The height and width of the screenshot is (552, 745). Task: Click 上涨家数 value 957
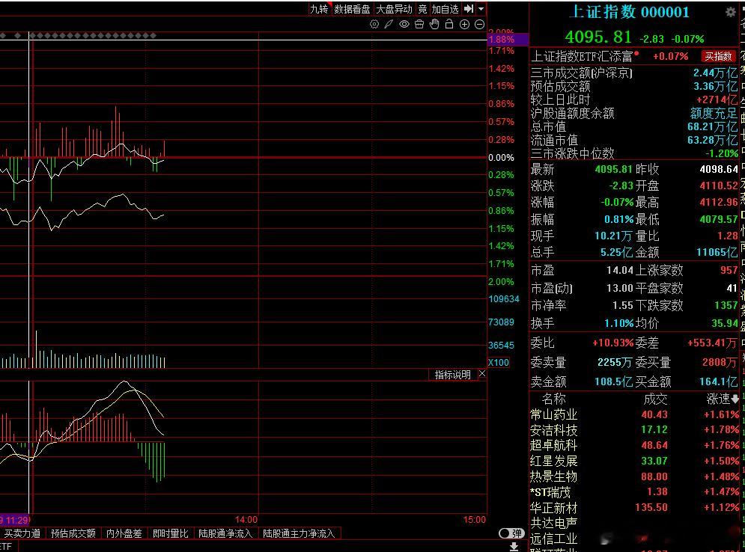click(x=729, y=270)
